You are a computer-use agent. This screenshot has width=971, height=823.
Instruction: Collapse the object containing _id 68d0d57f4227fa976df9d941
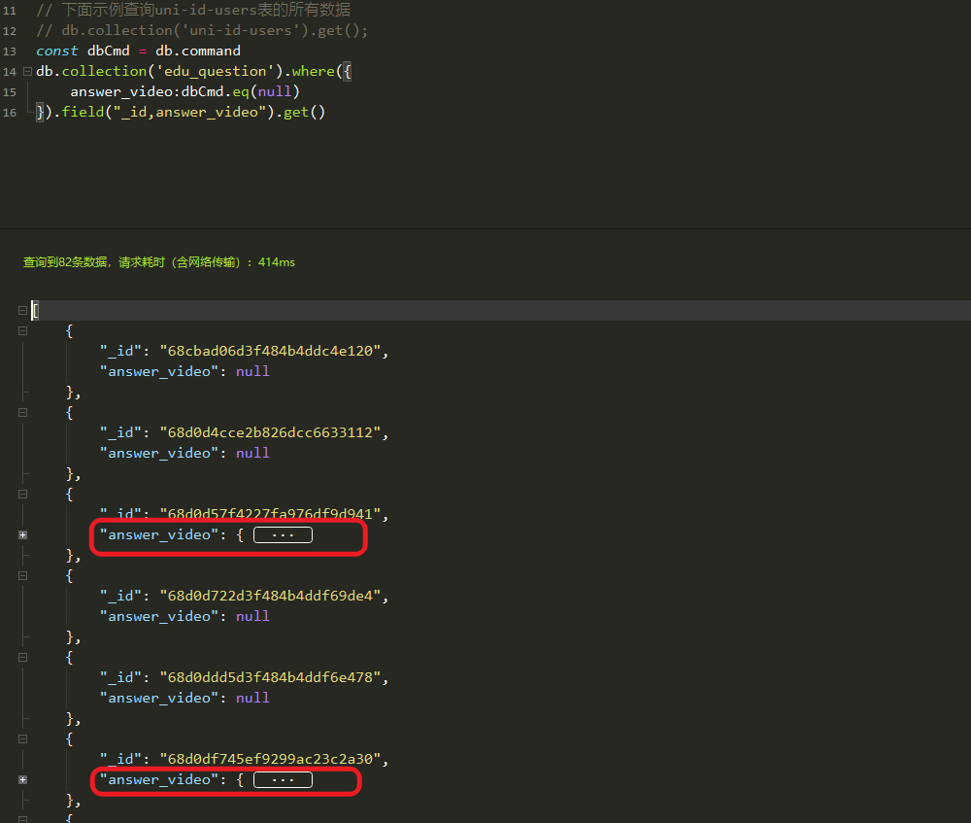point(22,495)
